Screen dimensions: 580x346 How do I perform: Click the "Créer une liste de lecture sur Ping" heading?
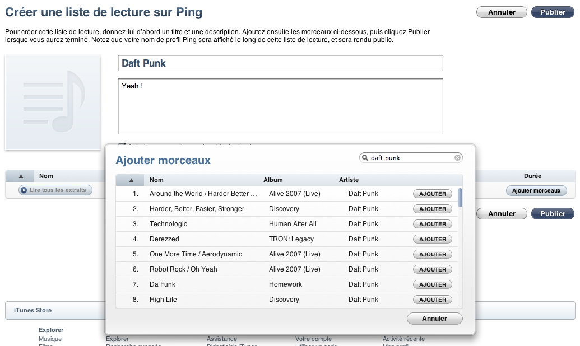[x=104, y=12]
